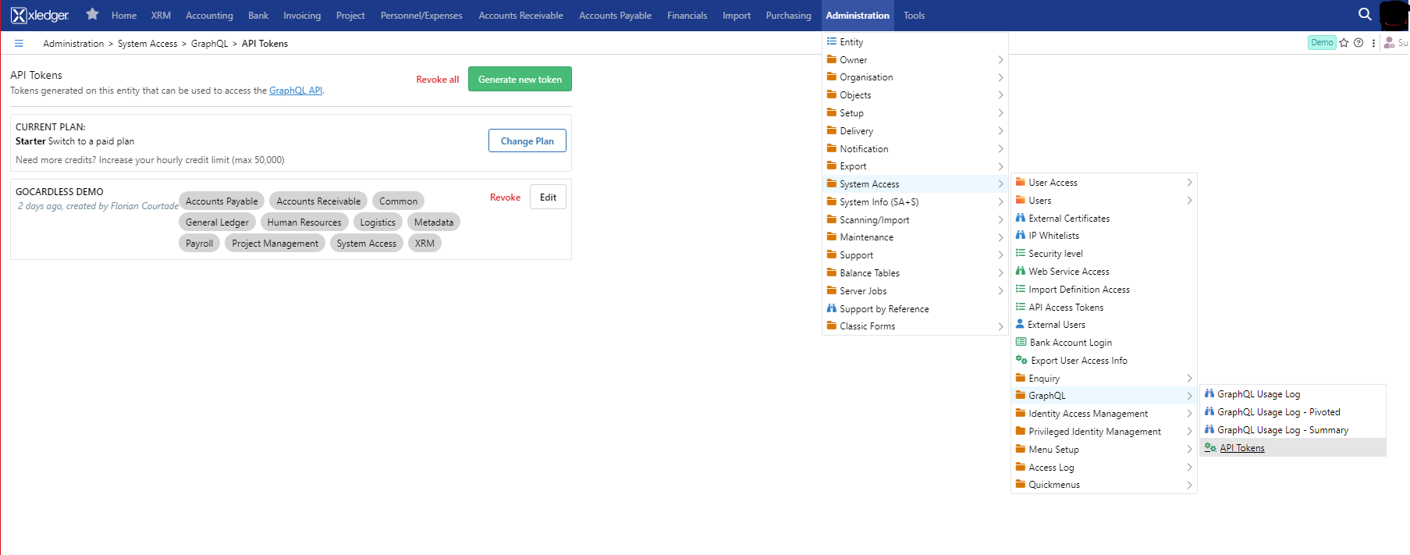The height and width of the screenshot is (555, 1410).
Task: Expand the User Access submenu
Action: coord(1053,183)
